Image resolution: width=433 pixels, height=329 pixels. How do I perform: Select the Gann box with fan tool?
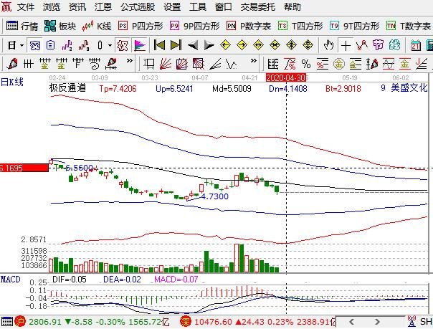[182, 64]
